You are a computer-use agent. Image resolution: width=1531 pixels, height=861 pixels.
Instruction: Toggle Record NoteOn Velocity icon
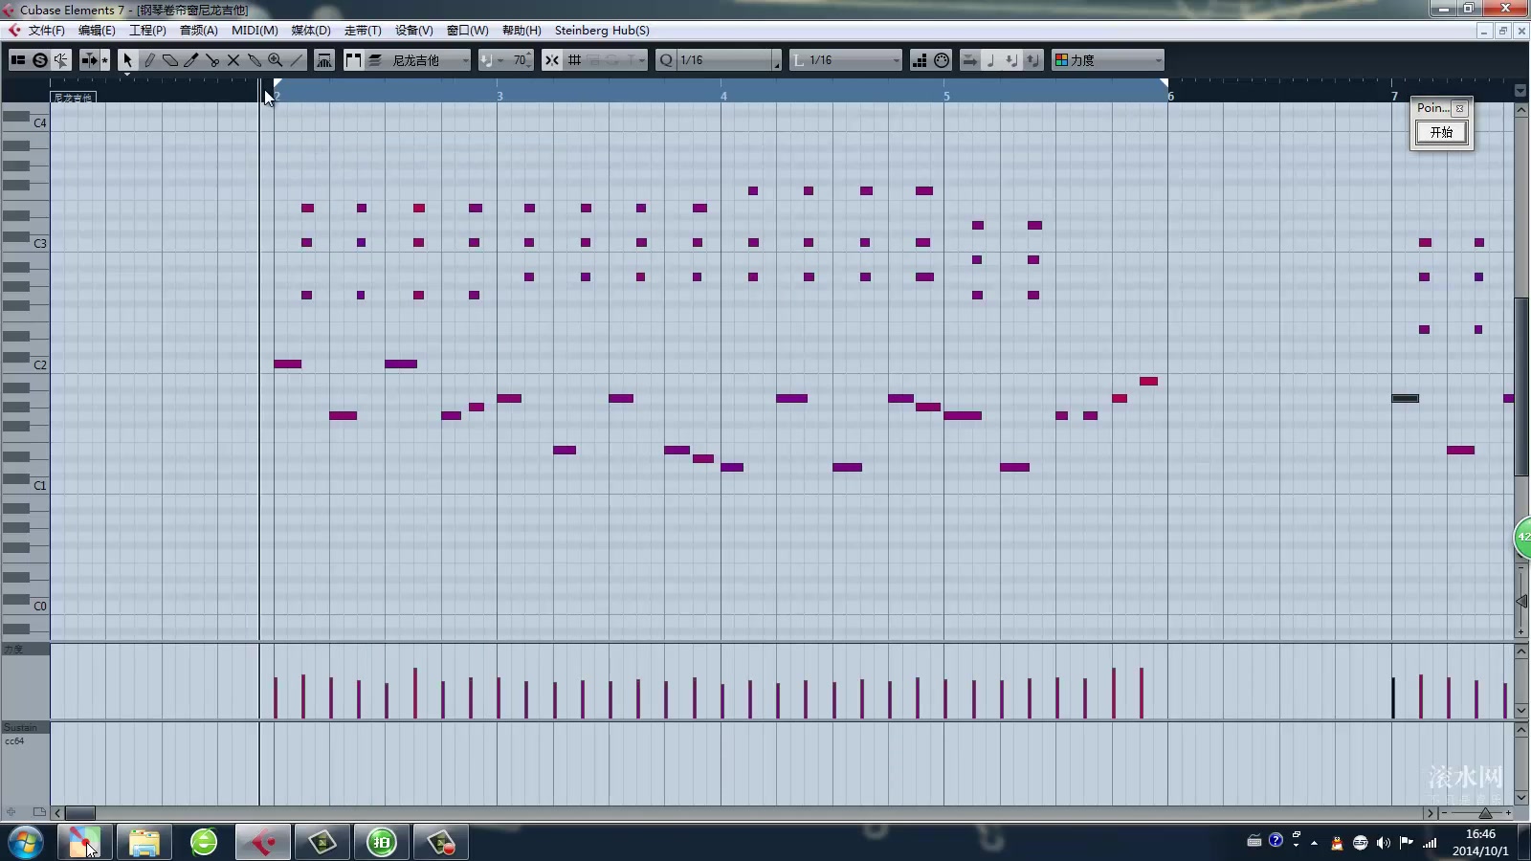pyautogui.click(x=1011, y=60)
